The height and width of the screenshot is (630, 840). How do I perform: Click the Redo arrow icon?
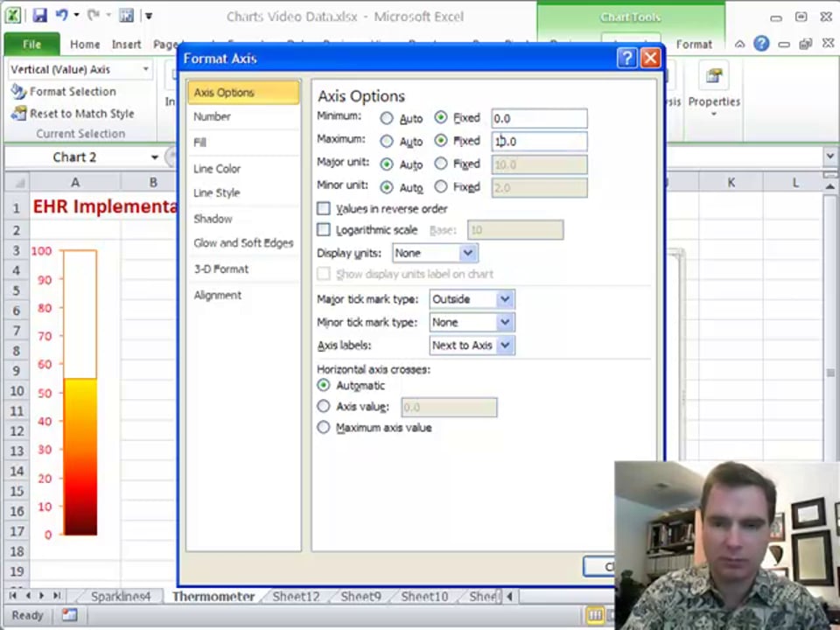(x=94, y=15)
